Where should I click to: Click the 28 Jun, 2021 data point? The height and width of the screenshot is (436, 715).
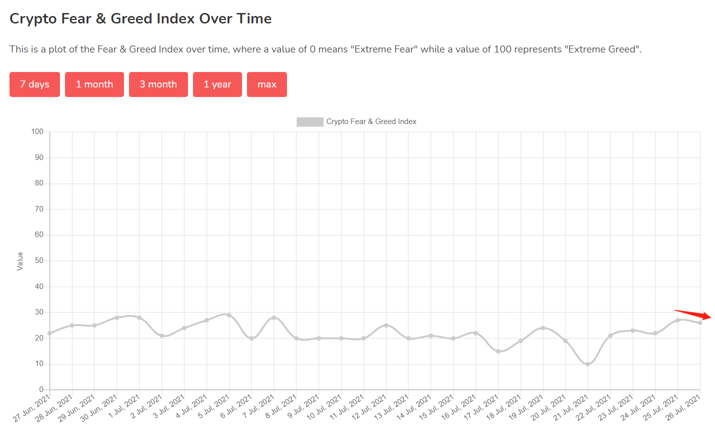pyautogui.click(x=72, y=325)
